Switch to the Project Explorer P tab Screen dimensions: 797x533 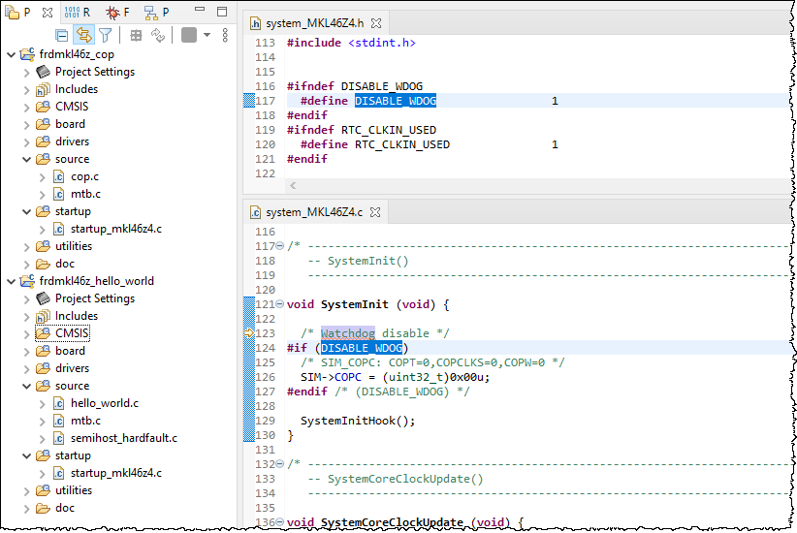pyautogui.click(x=18, y=13)
